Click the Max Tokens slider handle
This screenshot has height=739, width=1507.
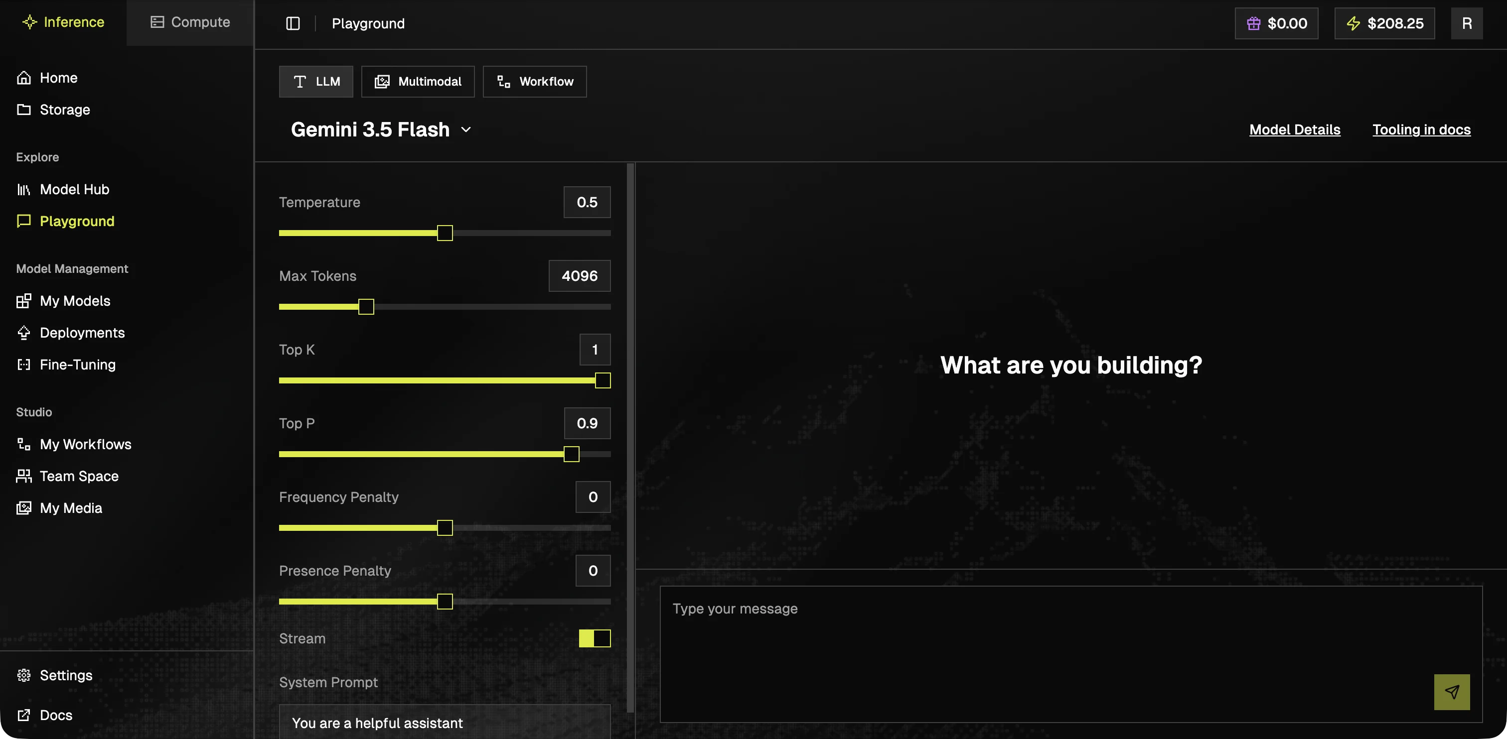click(366, 306)
